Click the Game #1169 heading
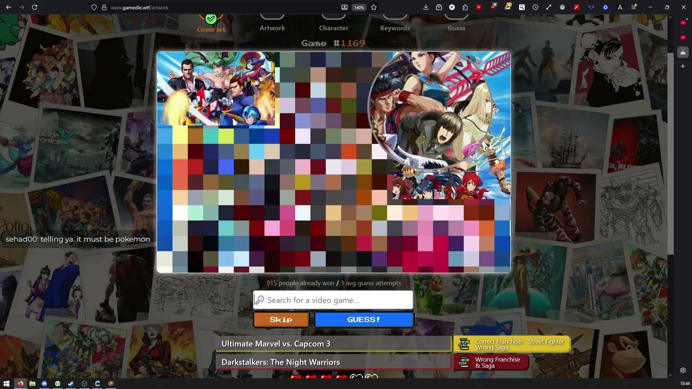This screenshot has height=389, width=692. (334, 43)
